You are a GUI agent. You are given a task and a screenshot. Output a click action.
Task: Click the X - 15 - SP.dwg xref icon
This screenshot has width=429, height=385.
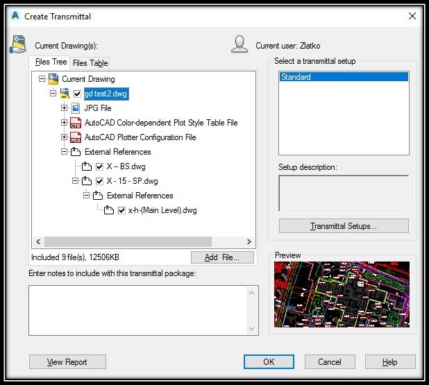tap(87, 181)
